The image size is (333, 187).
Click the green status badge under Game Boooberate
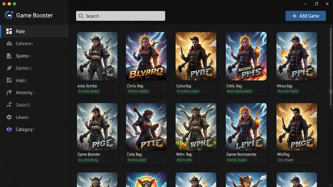(x=237, y=160)
